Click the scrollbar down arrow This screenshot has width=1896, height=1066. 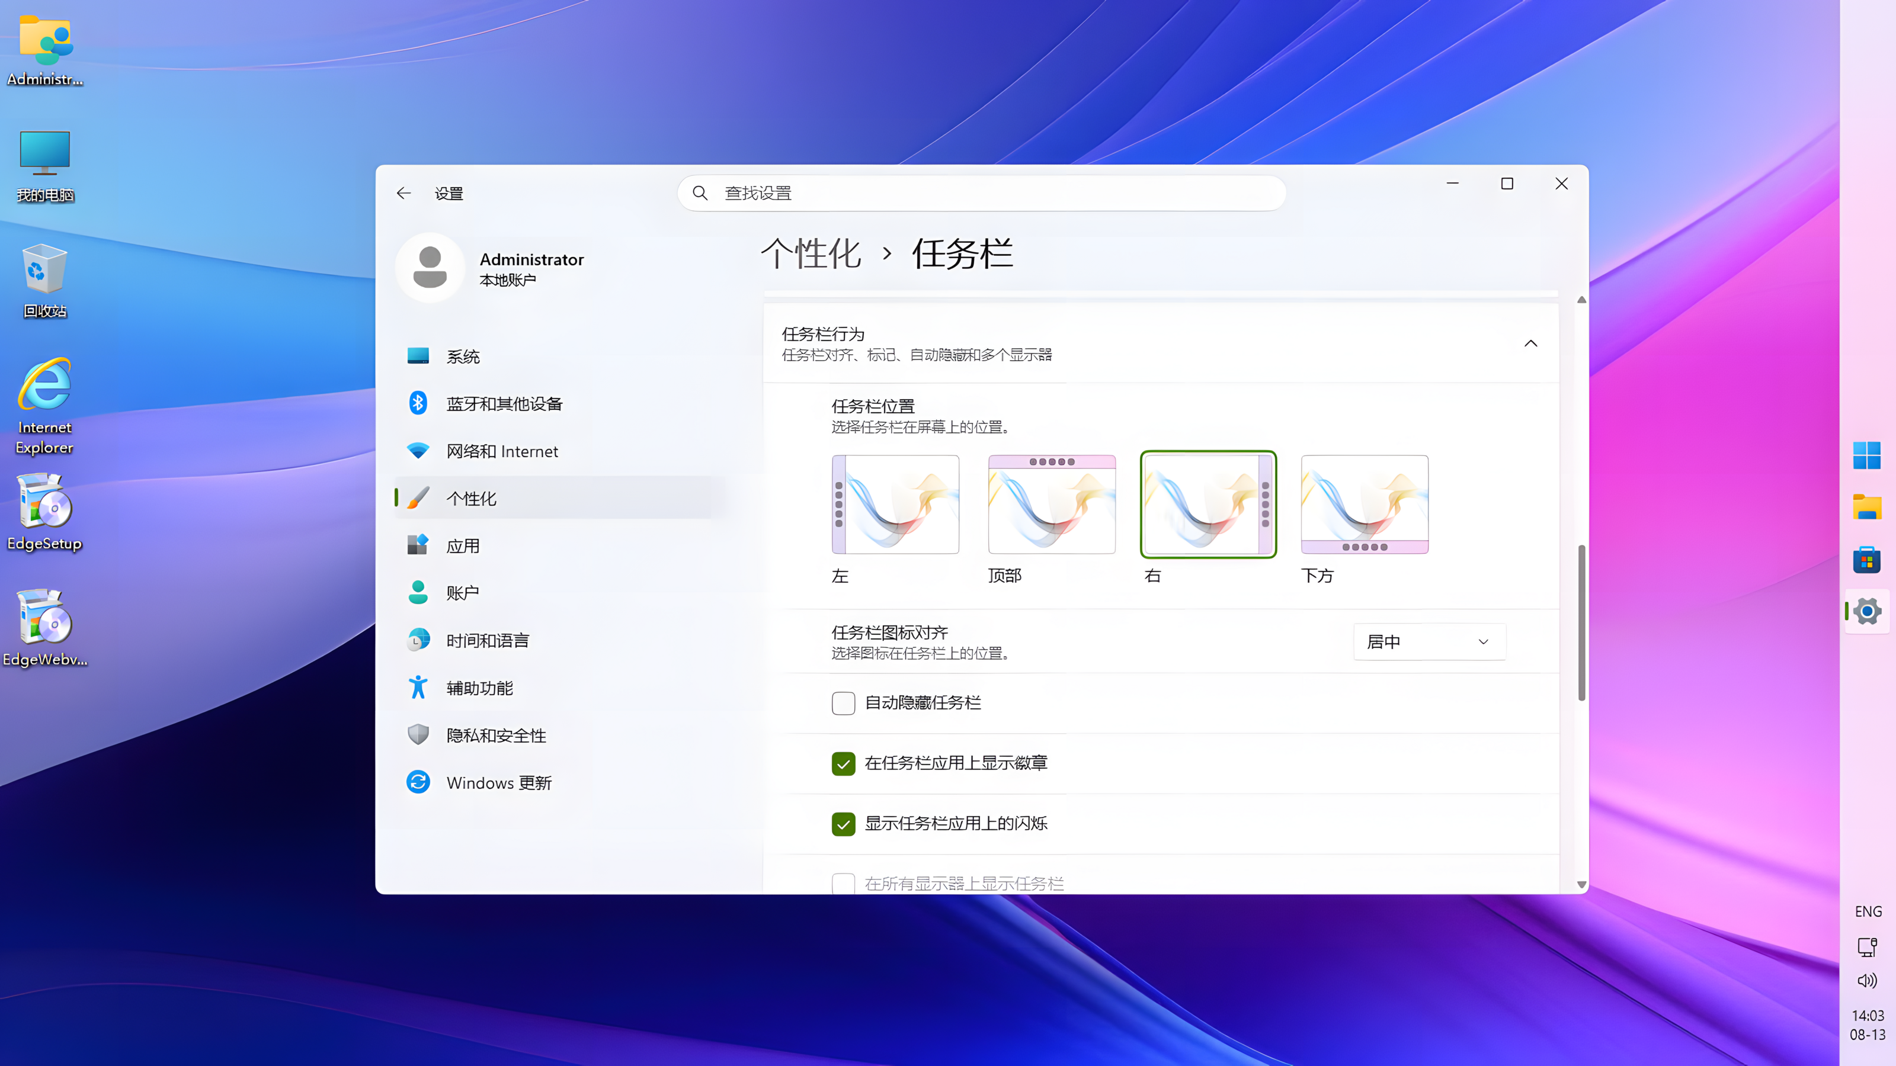(1581, 884)
